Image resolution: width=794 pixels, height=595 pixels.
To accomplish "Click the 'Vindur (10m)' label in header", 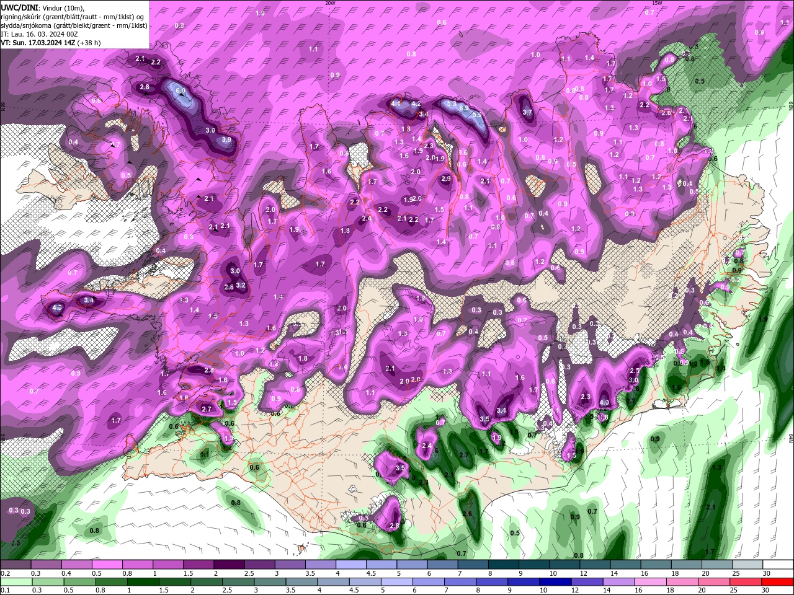I will [x=62, y=7].
